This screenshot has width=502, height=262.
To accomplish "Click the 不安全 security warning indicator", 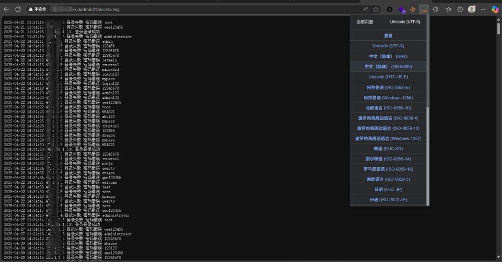I will pos(38,9).
